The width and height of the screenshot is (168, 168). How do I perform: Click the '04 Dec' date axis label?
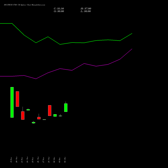(x=65, y=160)
